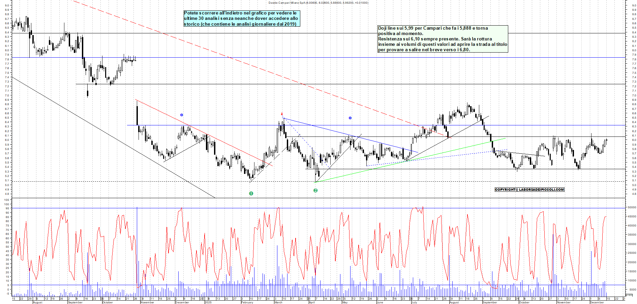Viewport: 637px width, 304px height.
Task: Pick the June label on the timeline
Action: tap(380, 302)
